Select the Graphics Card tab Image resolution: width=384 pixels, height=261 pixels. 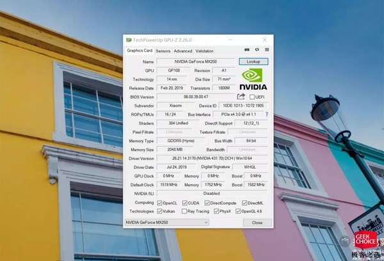(x=140, y=51)
